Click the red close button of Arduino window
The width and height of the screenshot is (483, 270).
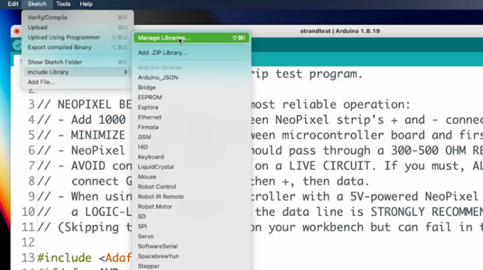[17, 31]
